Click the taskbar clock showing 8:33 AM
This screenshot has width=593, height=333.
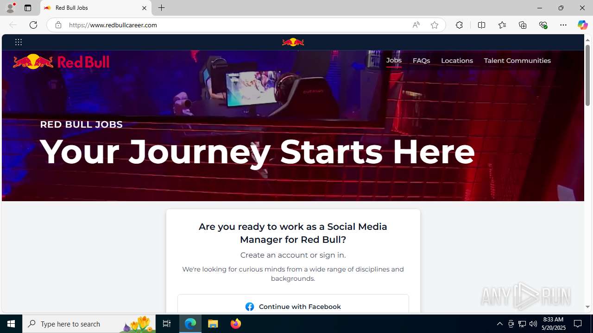click(553, 324)
